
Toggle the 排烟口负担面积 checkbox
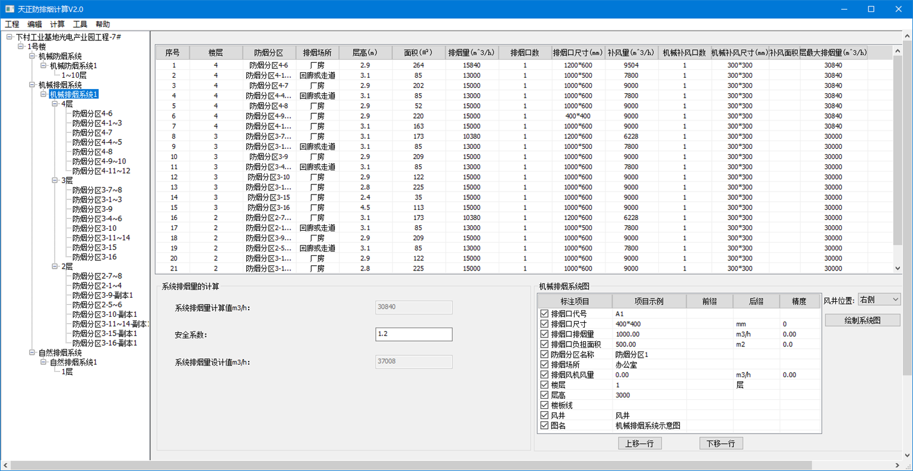click(x=544, y=344)
